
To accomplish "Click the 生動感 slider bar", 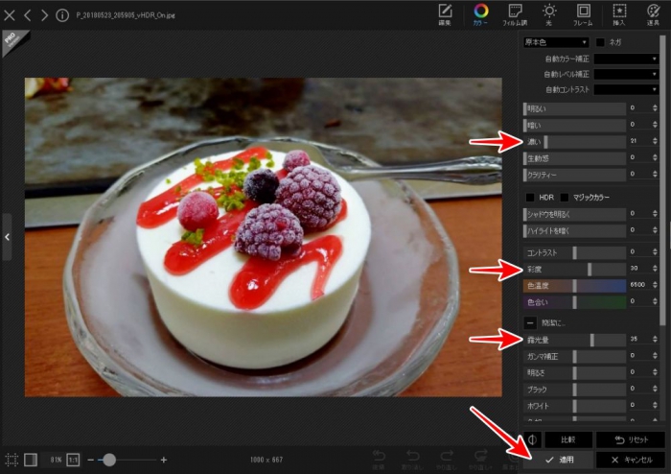I will pyautogui.click(x=574, y=158).
